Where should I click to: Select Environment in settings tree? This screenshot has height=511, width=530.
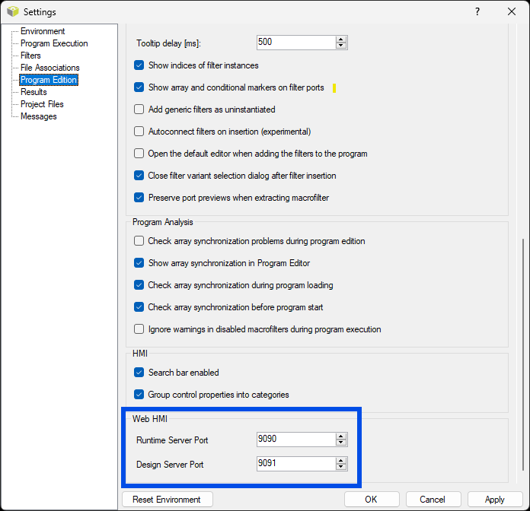tap(43, 31)
